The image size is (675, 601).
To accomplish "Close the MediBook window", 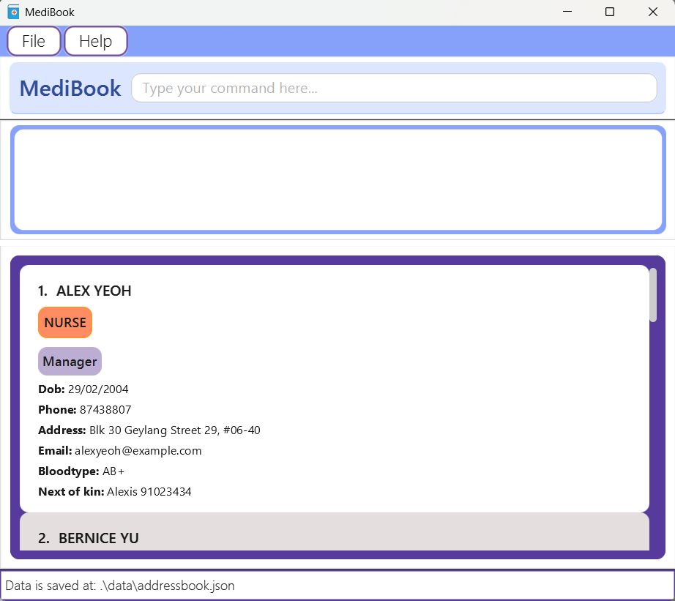I will pyautogui.click(x=652, y=12).
